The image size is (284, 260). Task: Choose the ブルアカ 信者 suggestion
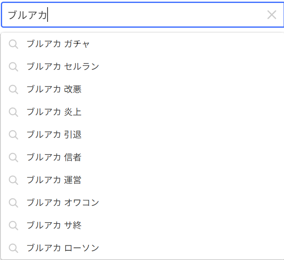[x=142, y=157]
